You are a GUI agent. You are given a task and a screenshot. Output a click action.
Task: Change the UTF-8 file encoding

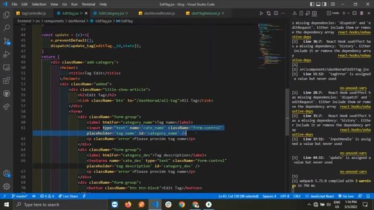pyautogui.click(x=285, y=196)
